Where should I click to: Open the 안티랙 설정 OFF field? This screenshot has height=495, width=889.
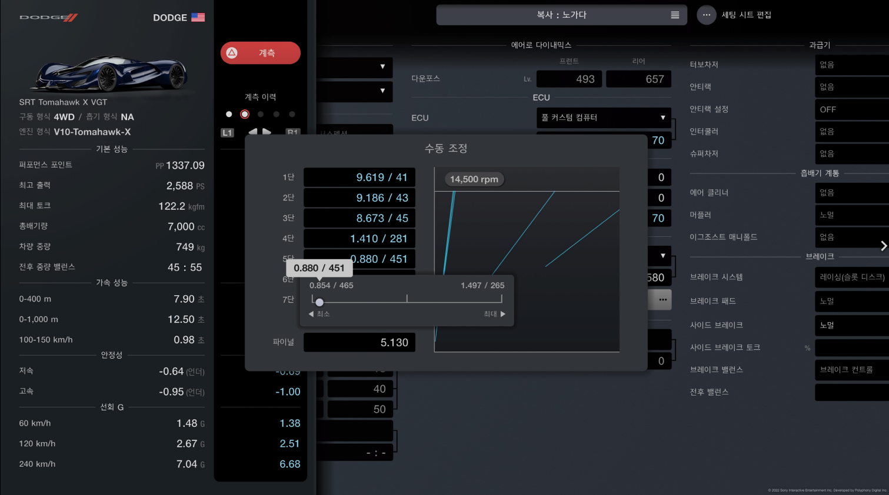click(852, 109)
